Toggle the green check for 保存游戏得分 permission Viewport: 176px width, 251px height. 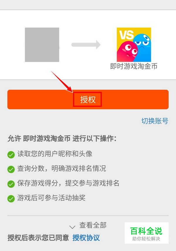coord(11,184)
